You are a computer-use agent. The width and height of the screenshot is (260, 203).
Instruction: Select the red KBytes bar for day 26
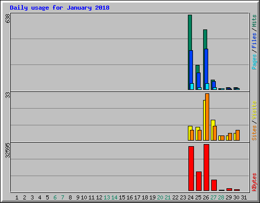206,167
